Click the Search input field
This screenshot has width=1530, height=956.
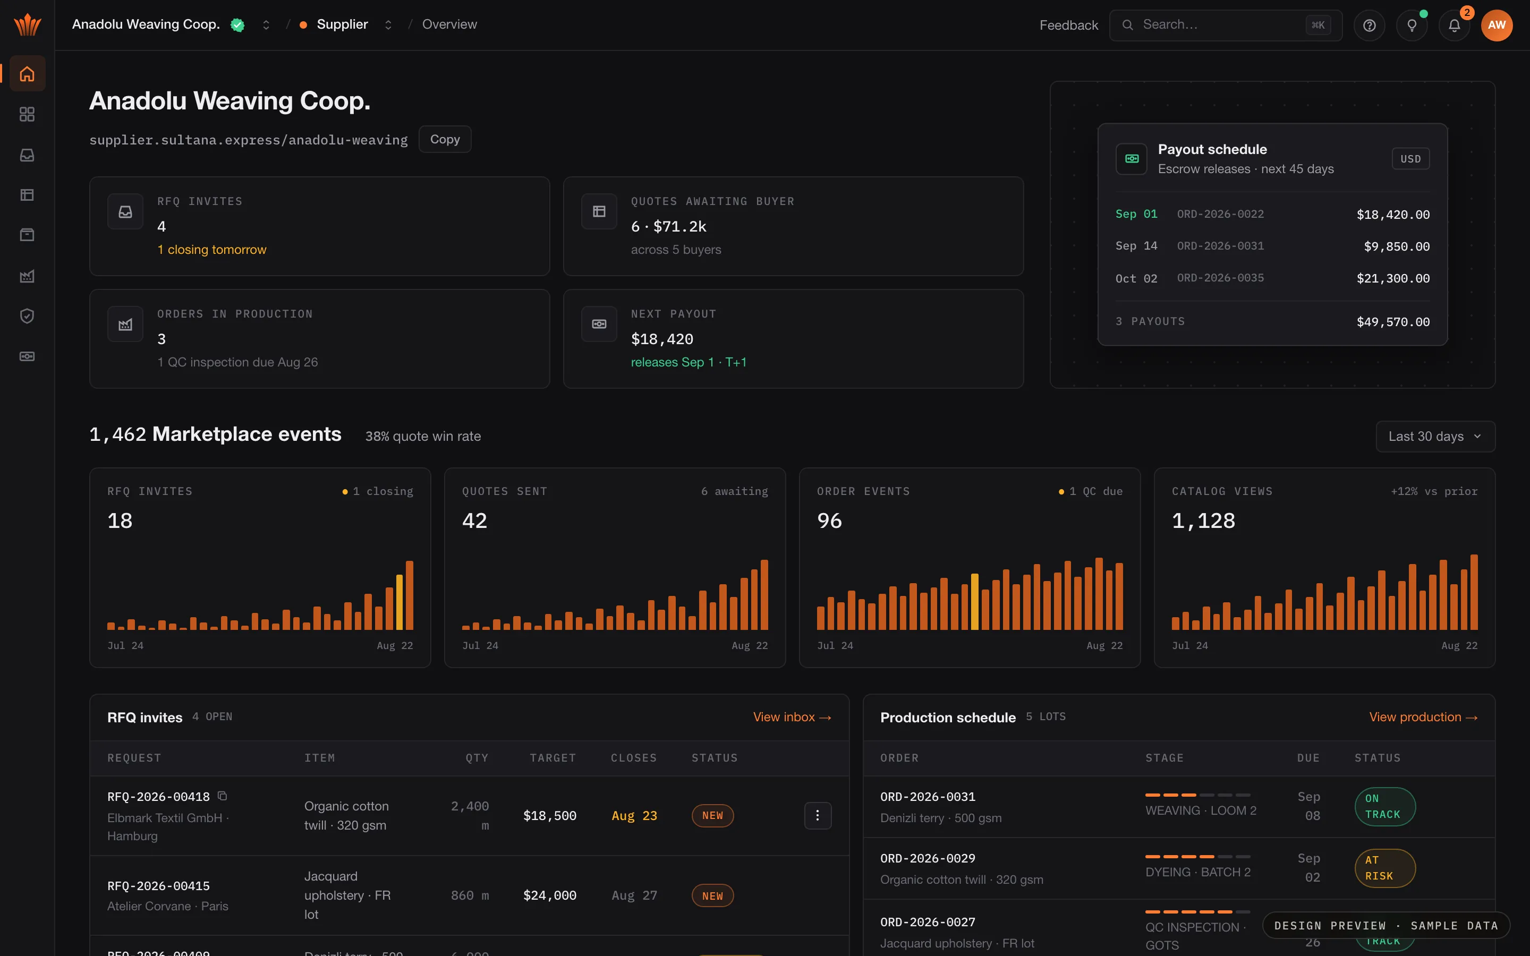1225,25
